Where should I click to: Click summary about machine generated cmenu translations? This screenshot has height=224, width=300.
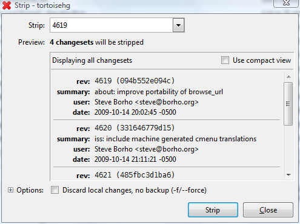(175, 139)
